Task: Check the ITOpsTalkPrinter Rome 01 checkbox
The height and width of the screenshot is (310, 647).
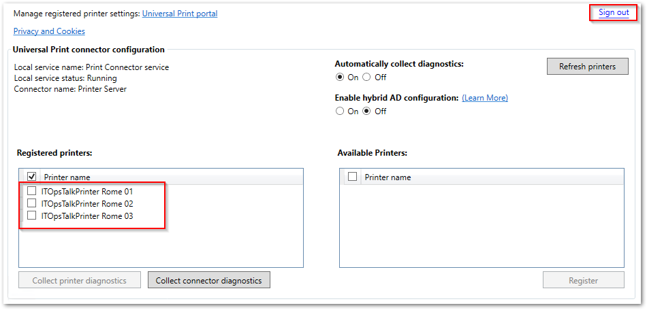Action: point(31,192)
